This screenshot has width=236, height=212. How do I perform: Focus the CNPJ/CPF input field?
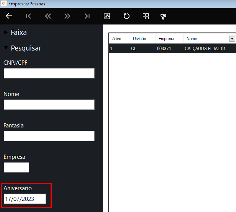[49, 73]
